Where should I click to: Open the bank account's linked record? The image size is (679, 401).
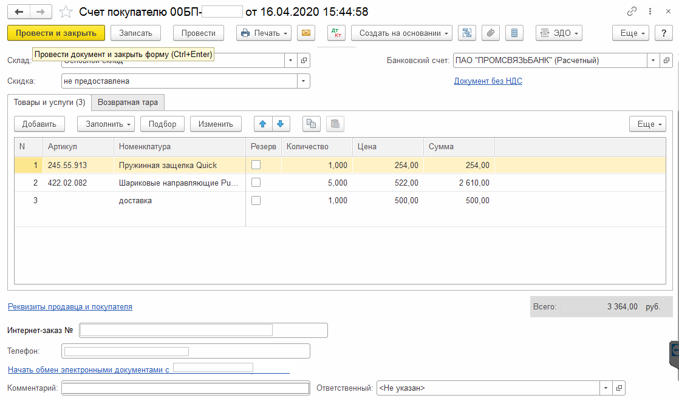666,61
